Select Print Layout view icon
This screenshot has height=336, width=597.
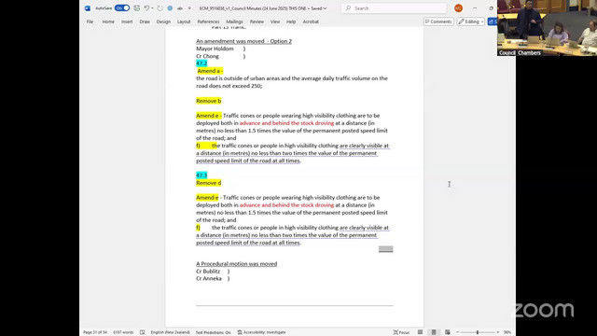click(x=434, y=332)
